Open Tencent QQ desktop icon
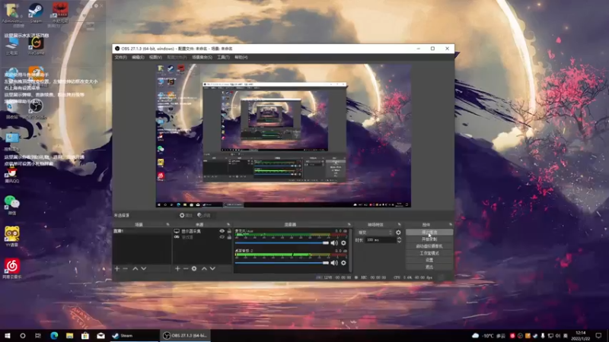609x342 pixels. point(12,173)
